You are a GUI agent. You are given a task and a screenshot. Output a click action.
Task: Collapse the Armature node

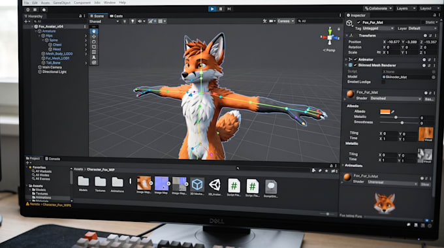point(36,31)
